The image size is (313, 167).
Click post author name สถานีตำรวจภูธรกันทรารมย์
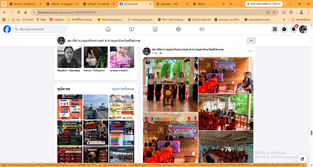point(188,49)
